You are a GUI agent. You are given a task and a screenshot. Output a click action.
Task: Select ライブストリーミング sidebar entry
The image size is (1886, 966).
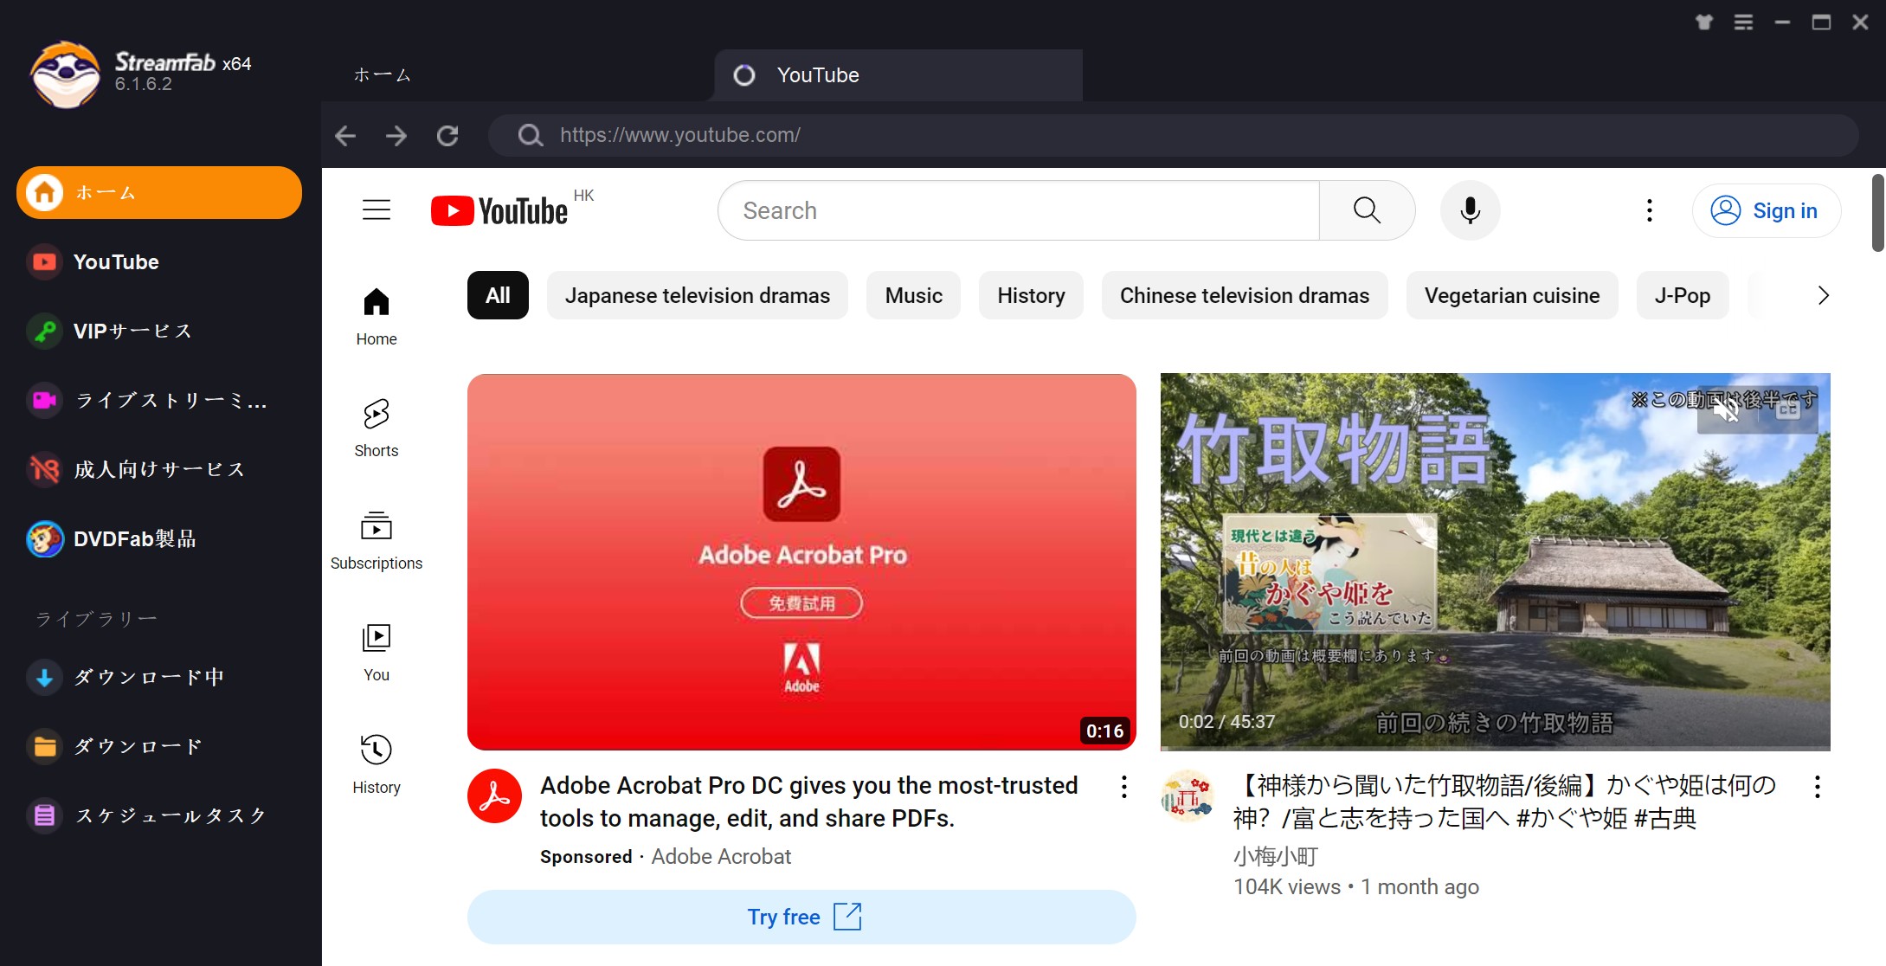tap(159, 400)
